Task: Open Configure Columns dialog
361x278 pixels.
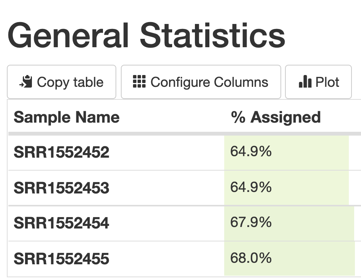Action: pyautogui.click(x=201, y=82)
